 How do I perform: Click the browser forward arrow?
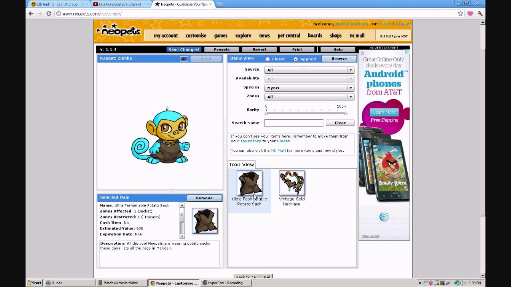[x=40, y=14]
